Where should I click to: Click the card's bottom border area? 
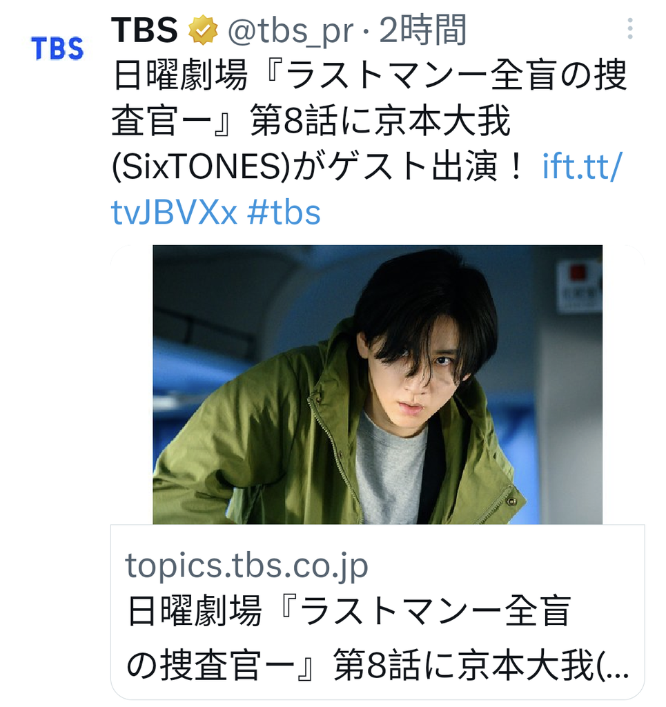[378, 697]
